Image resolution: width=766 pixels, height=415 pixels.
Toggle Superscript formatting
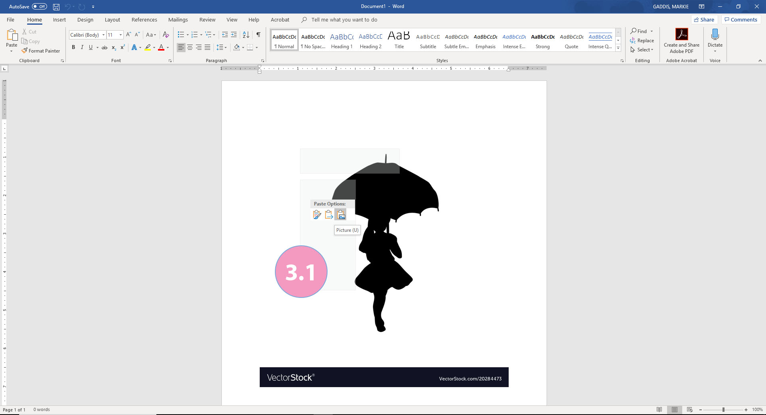click(123, 47)
